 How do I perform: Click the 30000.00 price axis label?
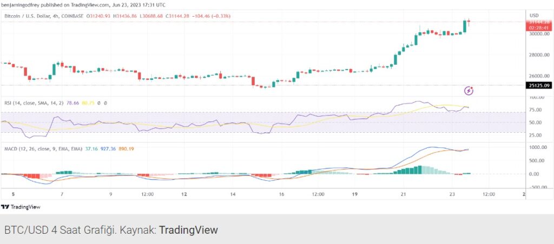click(x=539, y=34)
